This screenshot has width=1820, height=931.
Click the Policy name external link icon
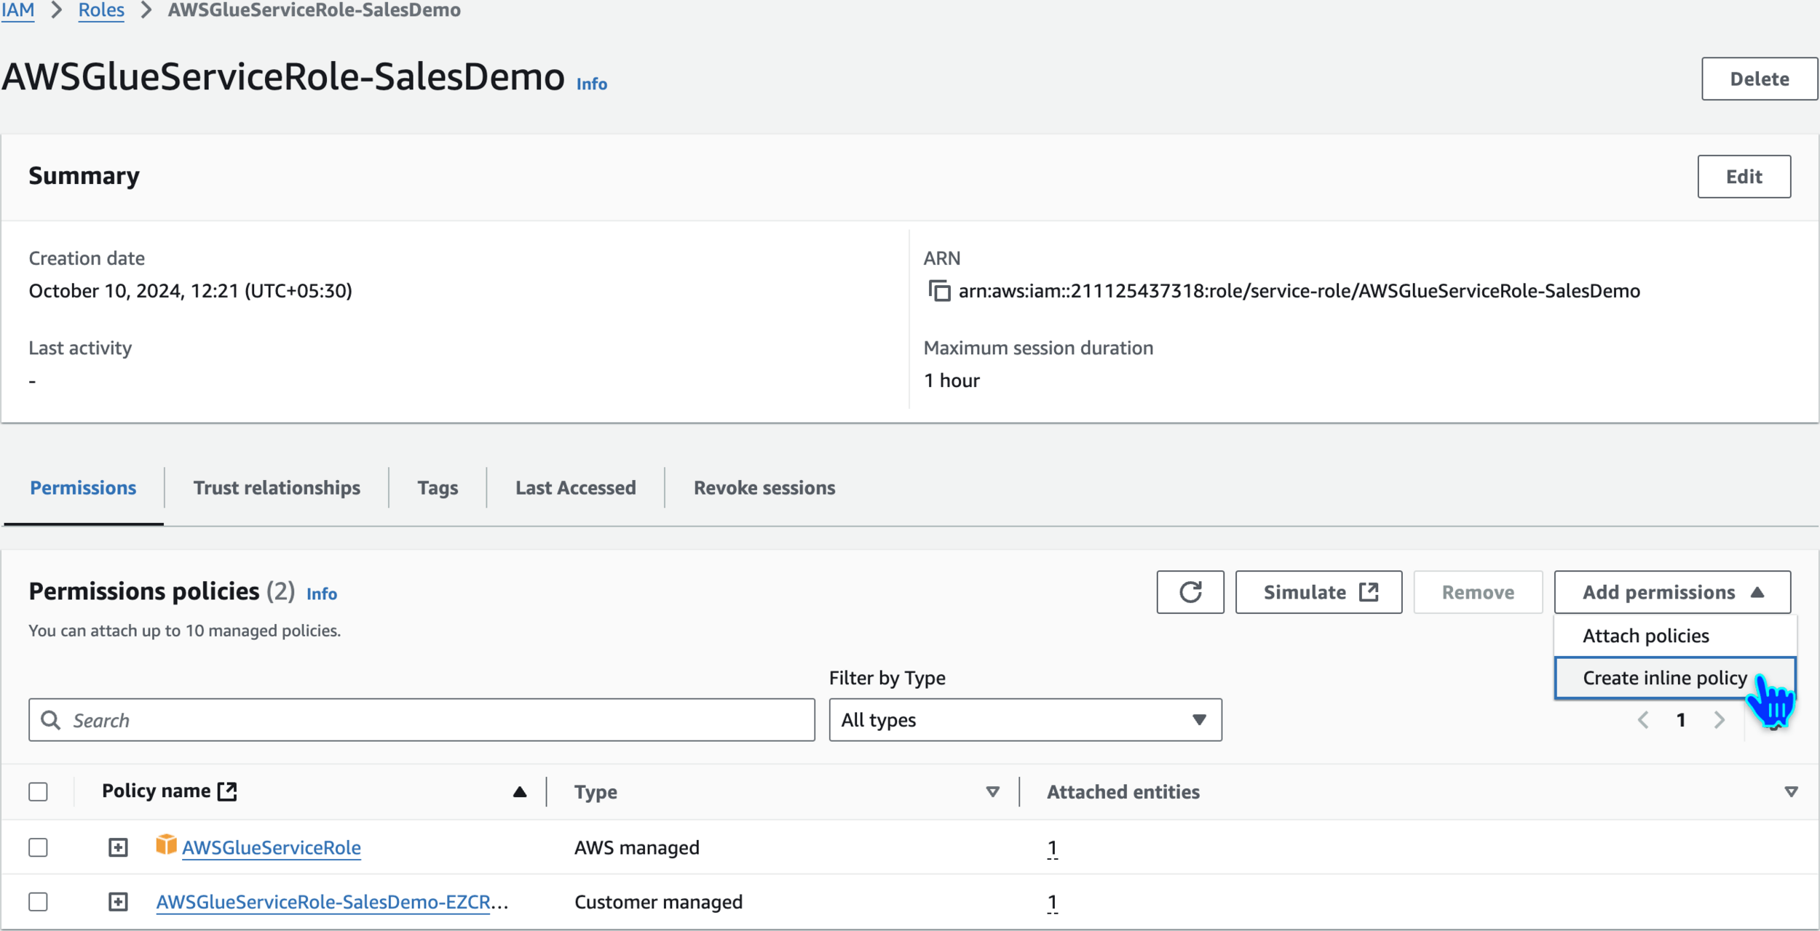pyautogui.click(x=228, y=791)
